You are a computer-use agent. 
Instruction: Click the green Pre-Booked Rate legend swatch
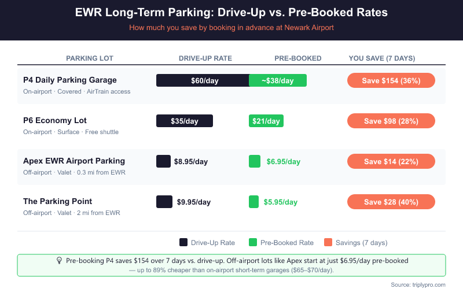[x=252, y=243]
